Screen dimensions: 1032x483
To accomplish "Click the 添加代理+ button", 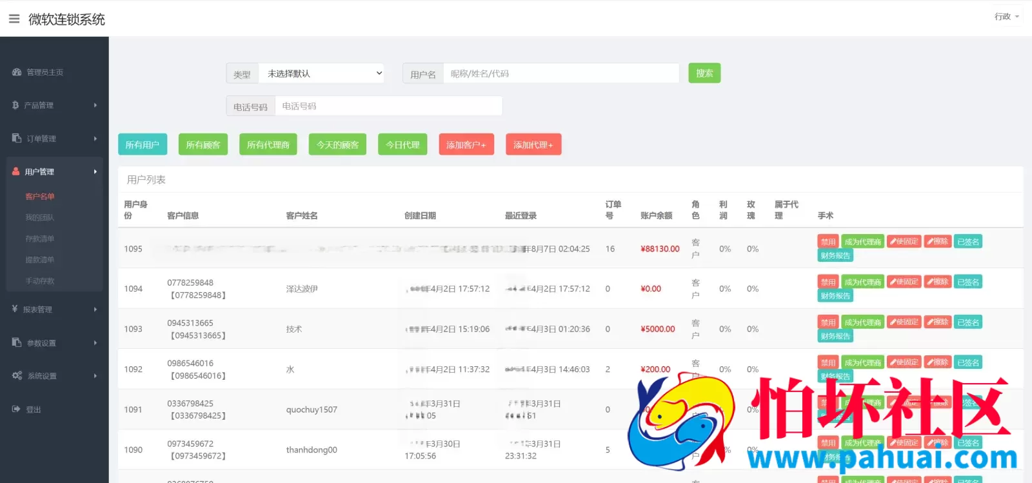I will pos(533,144).
